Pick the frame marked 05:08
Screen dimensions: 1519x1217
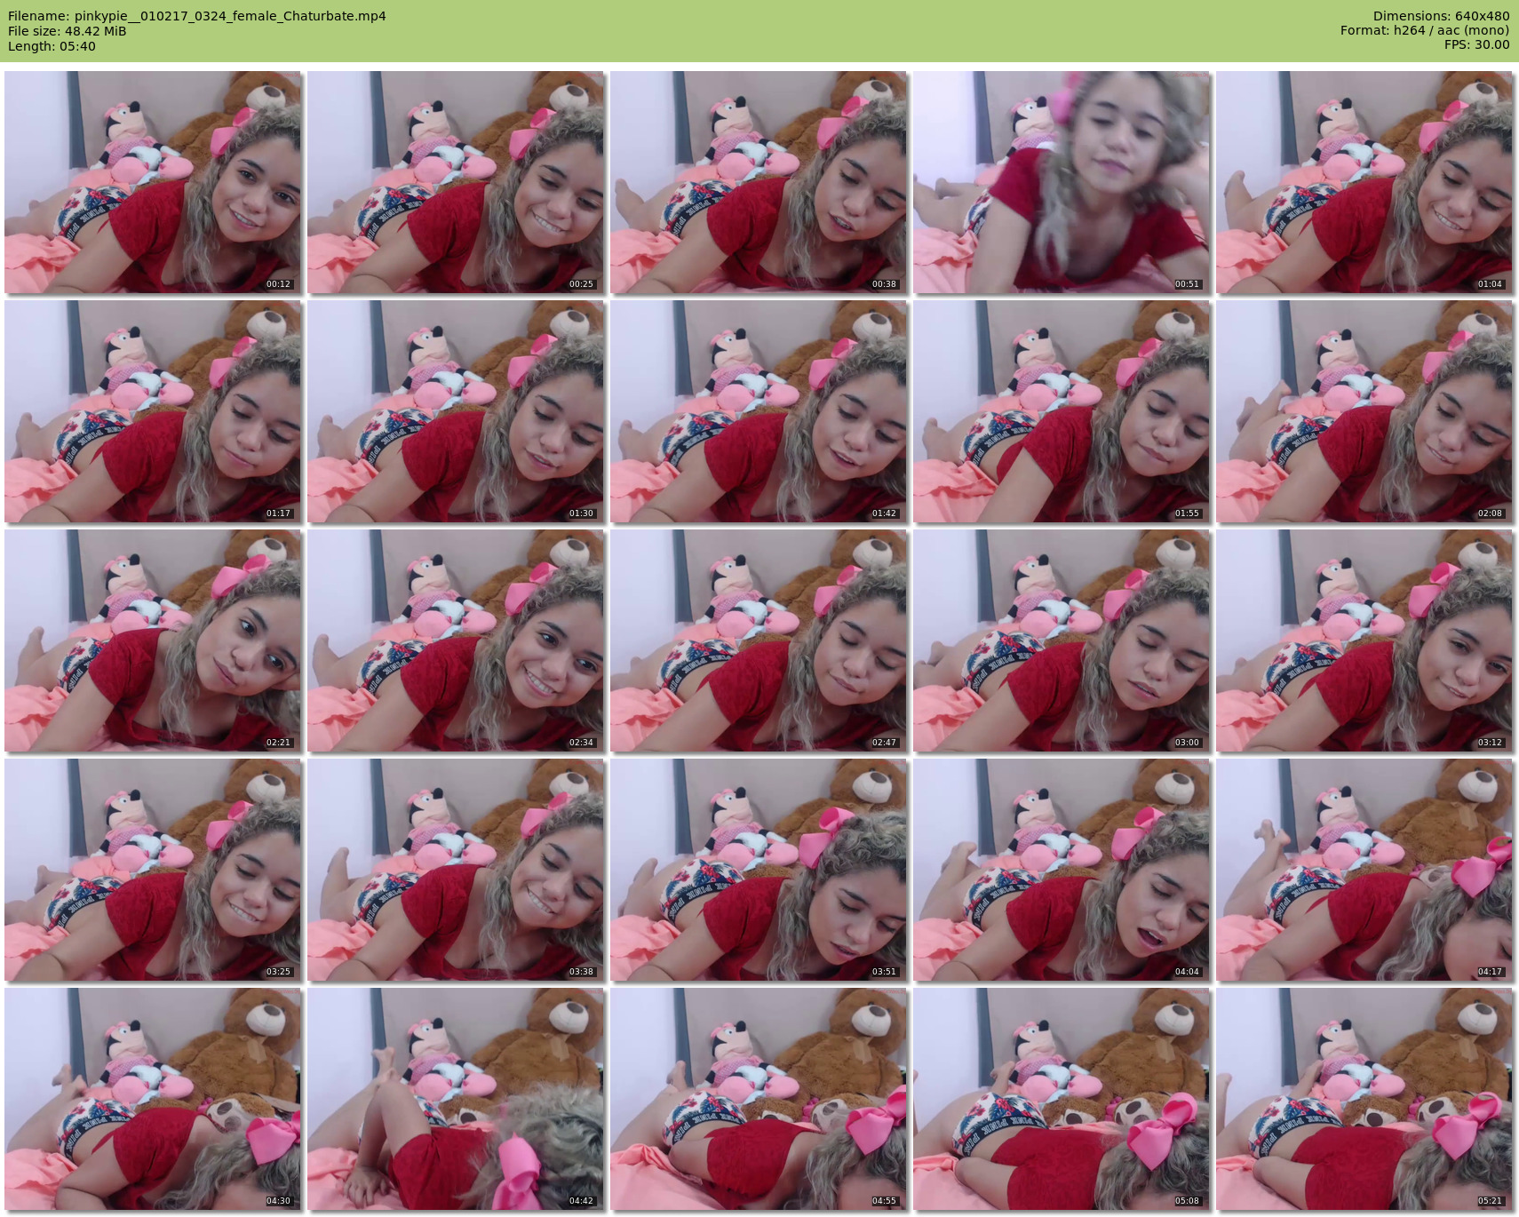(x=1062, y=1099)
